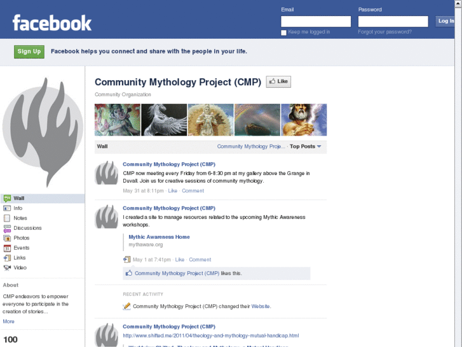Open the shifted.me theology-and-mythology URL

pos(211,336)
